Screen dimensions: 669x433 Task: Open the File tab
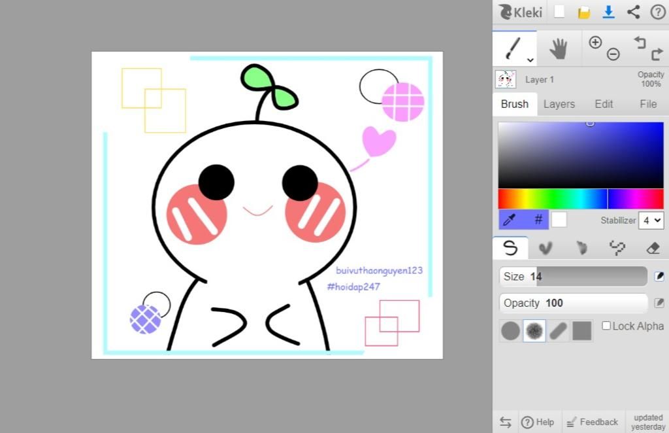[x=648, y=104]
